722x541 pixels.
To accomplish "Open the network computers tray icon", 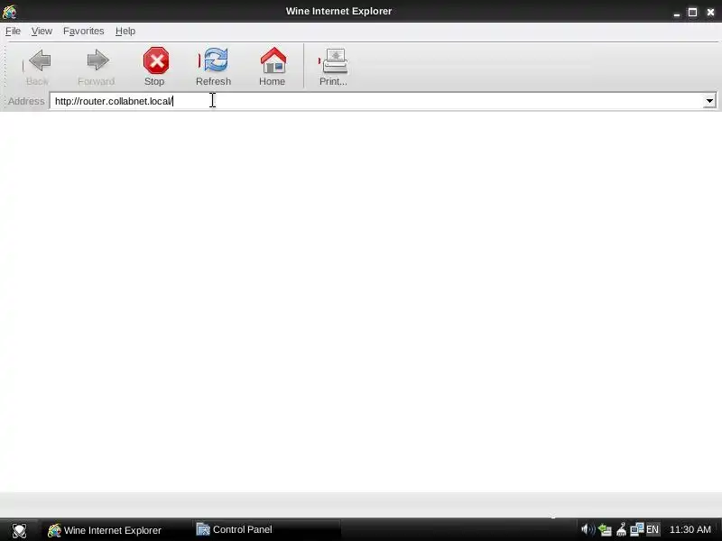I will (637, 529).
